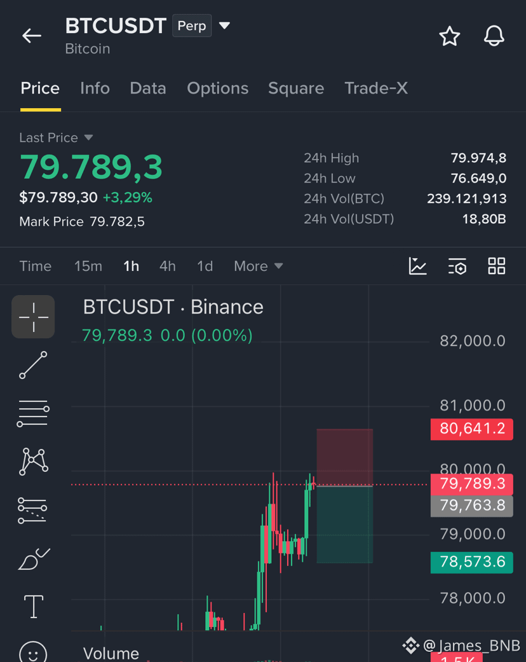Open the Trade-X tab
Image resolution: width=526 pixels, height=662 pixels.
point(376,88)
